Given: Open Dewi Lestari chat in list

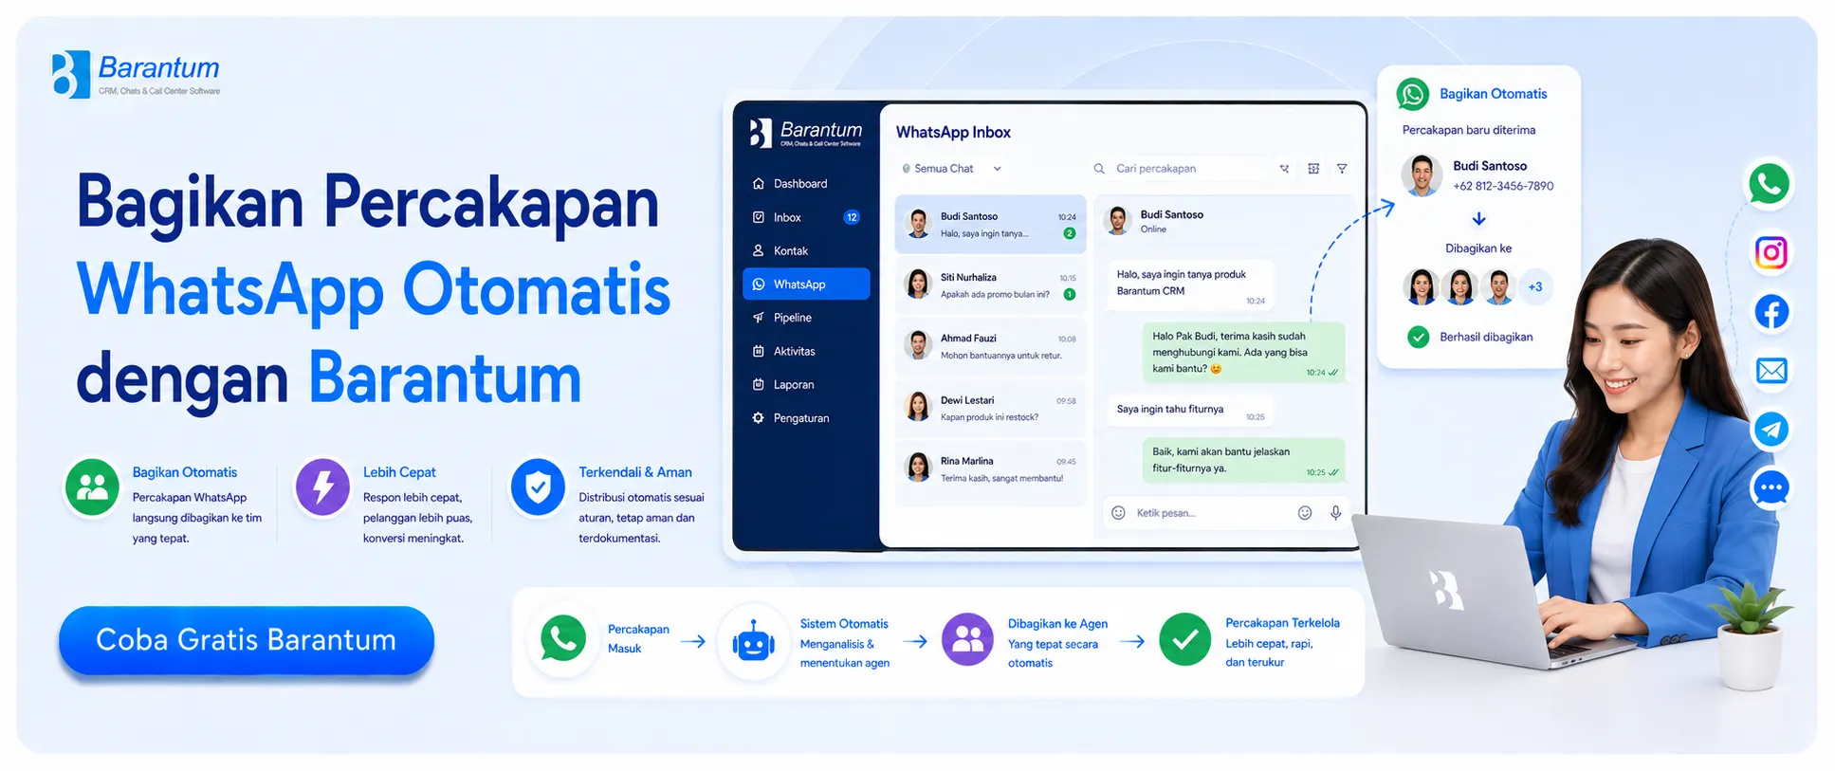Looking at the screenshot, I should pyautogui.click(x=990, y=408).
